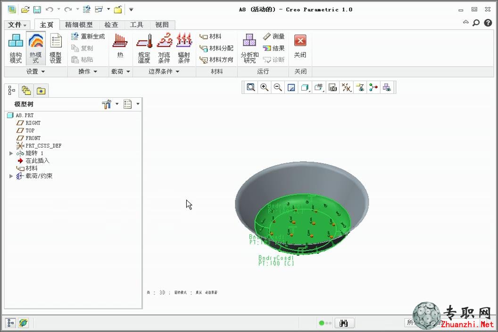Open 分析和研究 (Analyses and studies)
This screenshot has width=498, height=332.
(x=249, y=48)
